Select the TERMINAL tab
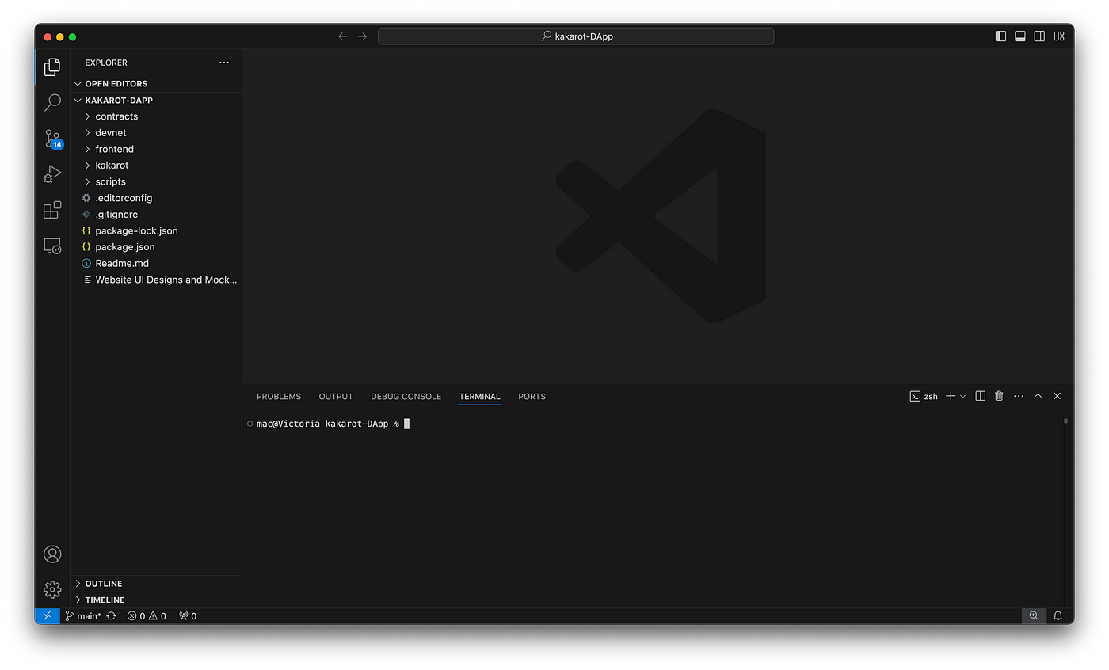This screenshot has height=670, width=1109. point(479,396)
